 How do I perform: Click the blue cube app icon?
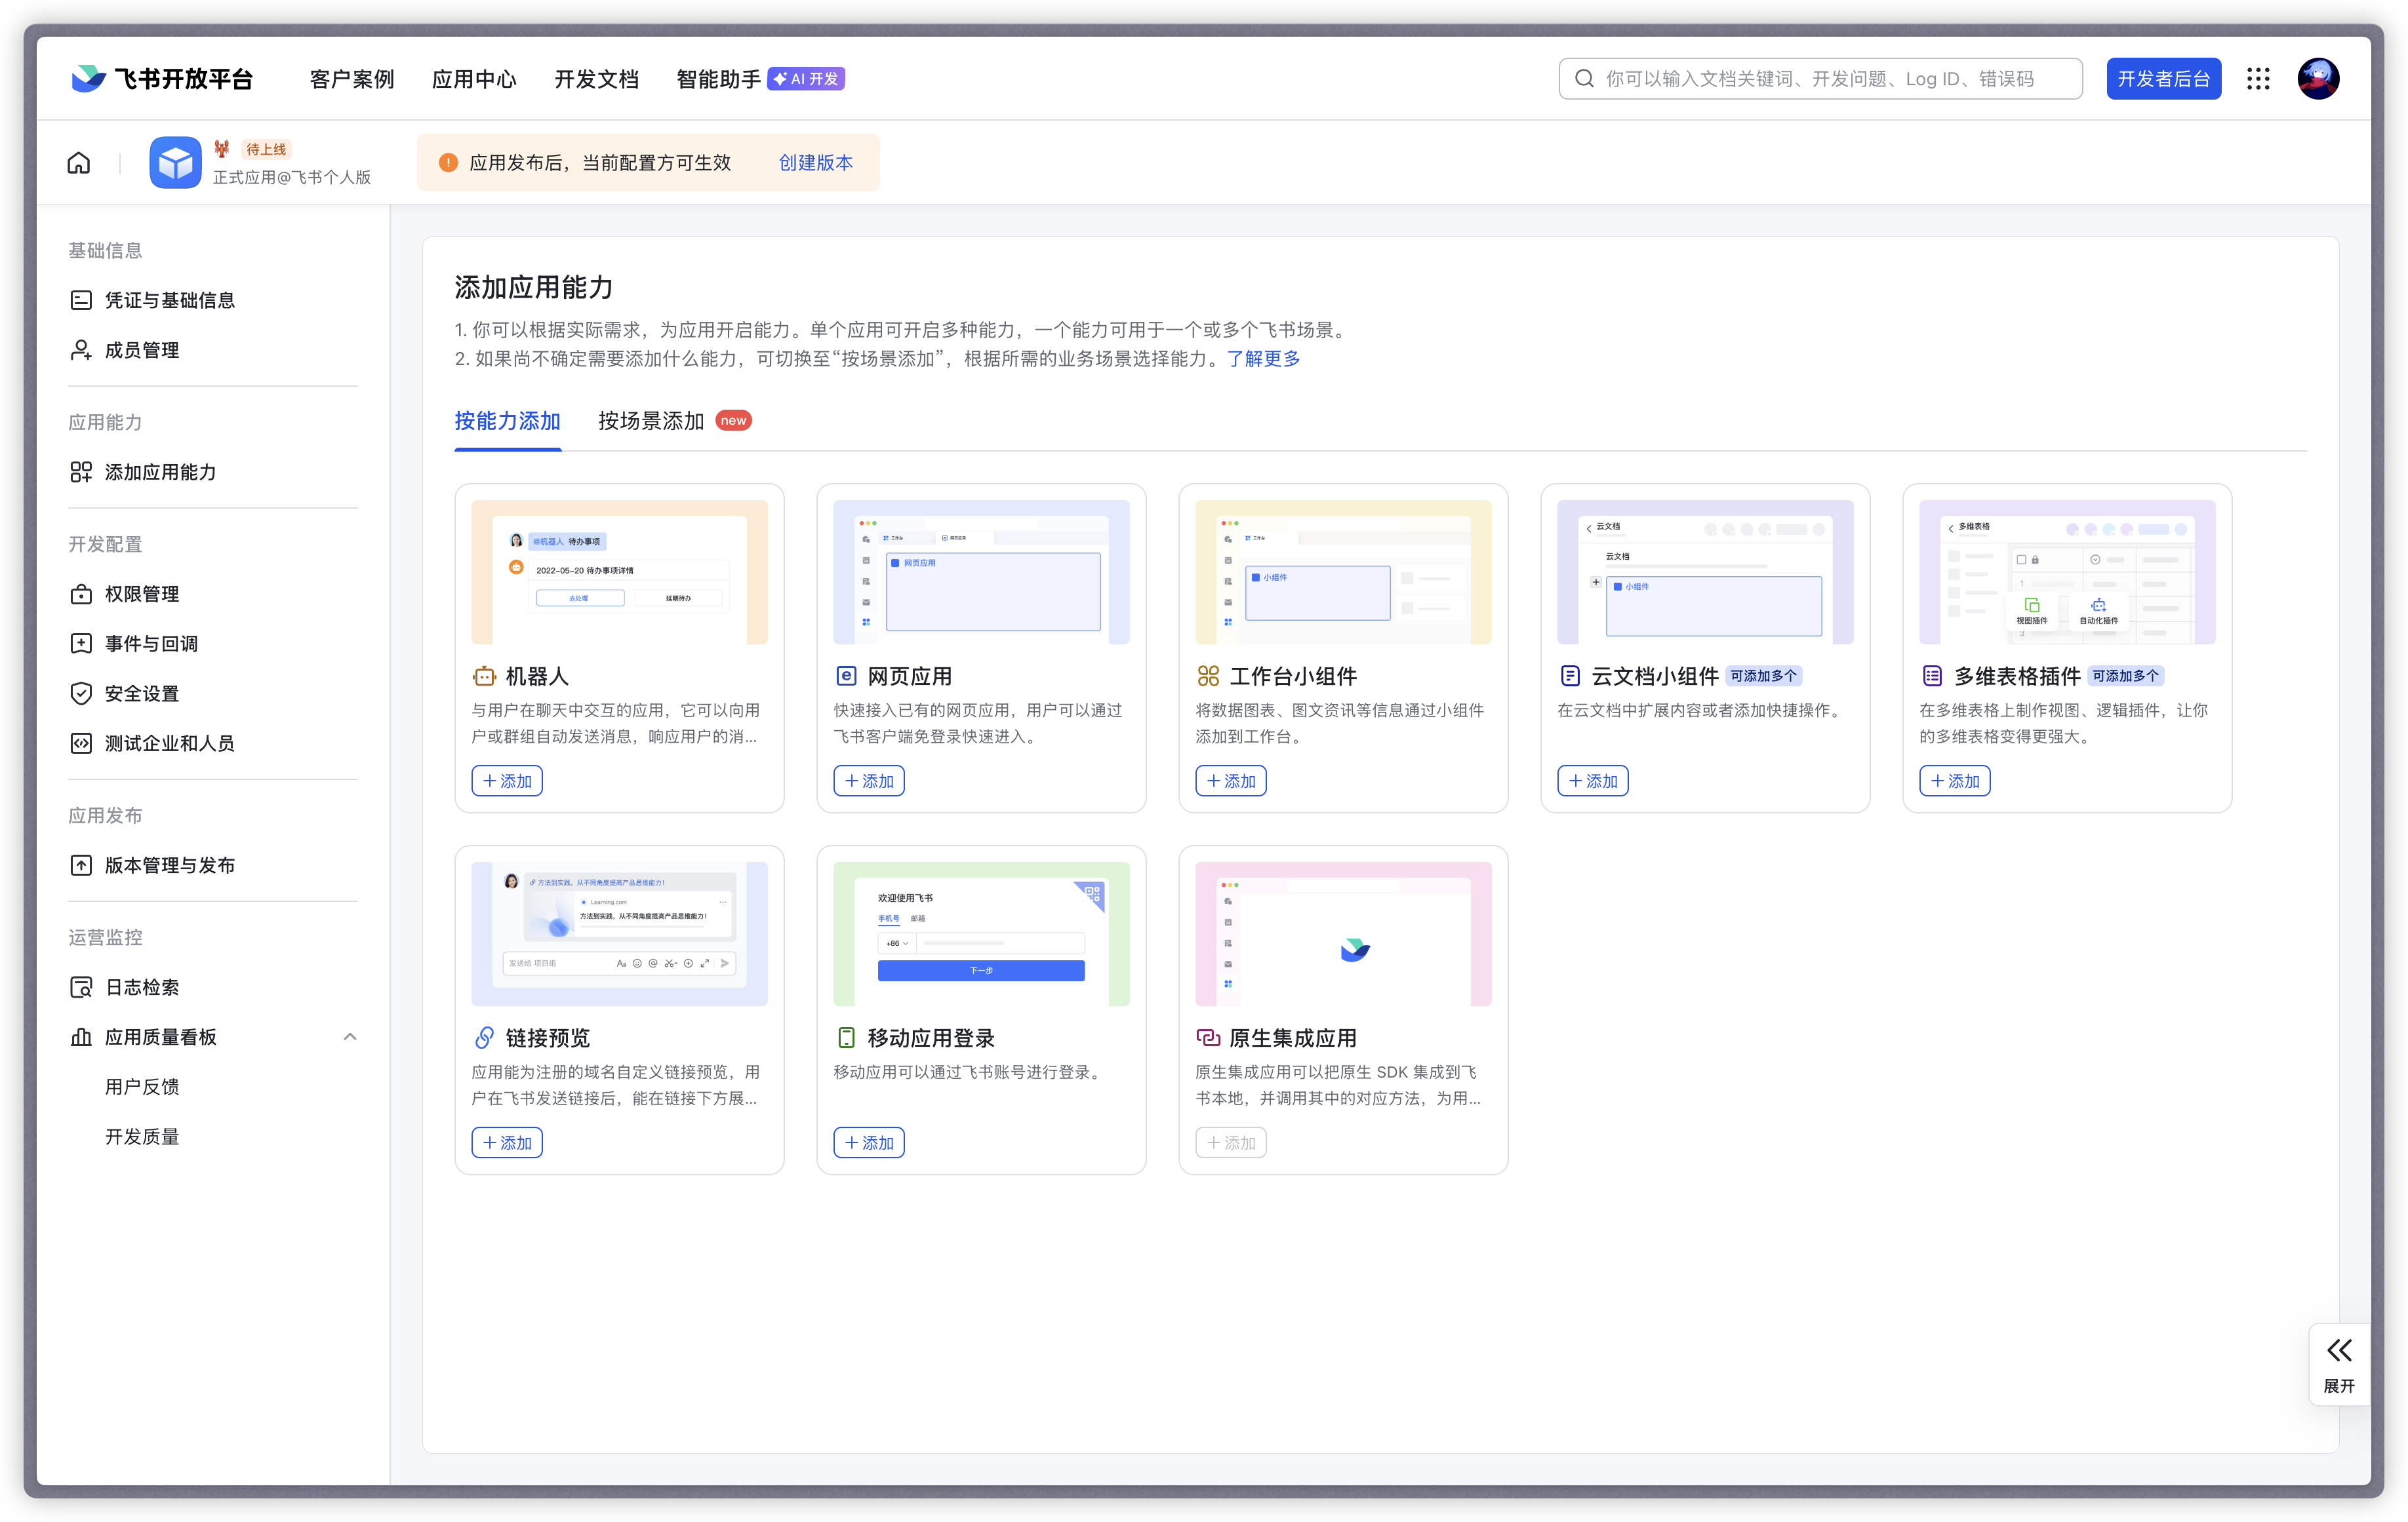tap(175, 163)
